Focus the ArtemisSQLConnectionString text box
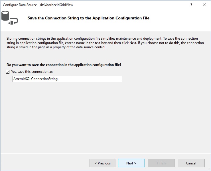Viewport: 211px width, 171px height. pyautogui.click(x=67, y=79)
